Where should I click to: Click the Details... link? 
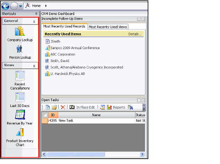click(x=135, y=34)
